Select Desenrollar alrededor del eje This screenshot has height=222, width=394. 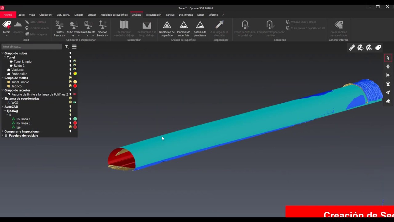point(124,28)
